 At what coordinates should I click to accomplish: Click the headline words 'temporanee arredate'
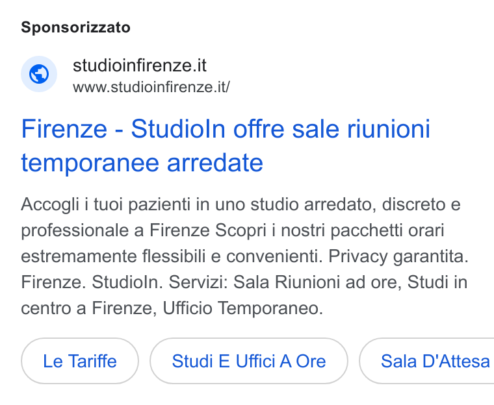[142, 163]
